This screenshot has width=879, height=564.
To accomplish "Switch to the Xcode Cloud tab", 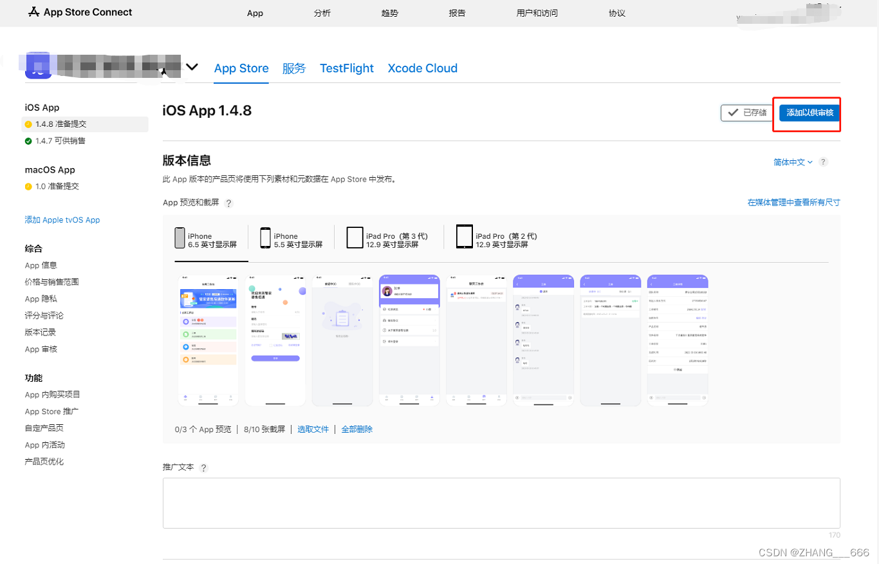I will 423,68.
